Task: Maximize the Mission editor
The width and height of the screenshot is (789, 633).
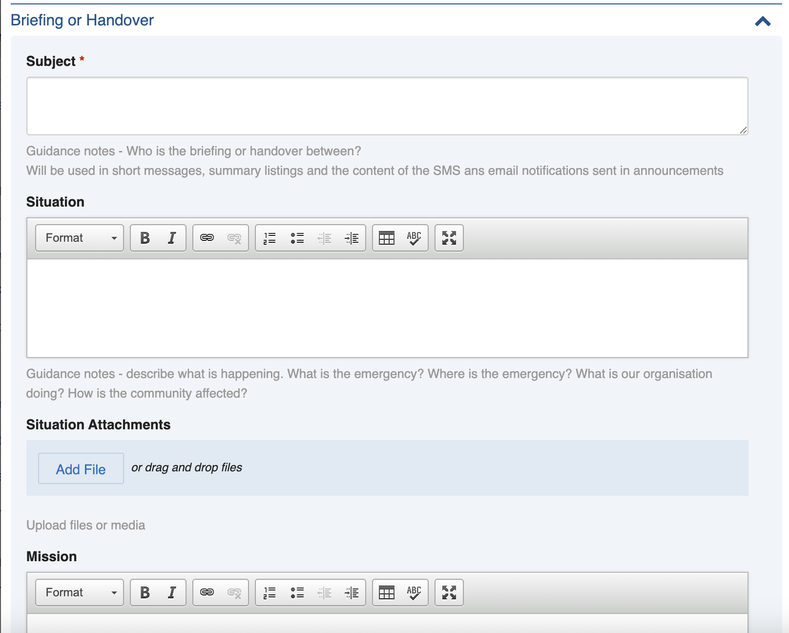Action: pos(449,592)
